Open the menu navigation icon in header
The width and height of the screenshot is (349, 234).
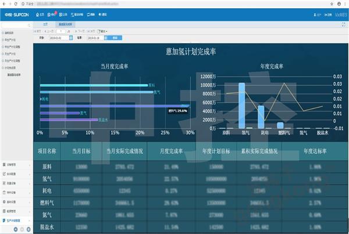tap(73, 15)
